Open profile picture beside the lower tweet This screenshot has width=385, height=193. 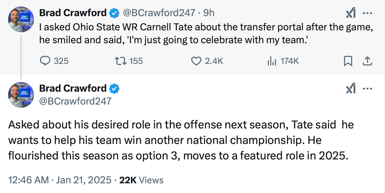click(21, 95)
